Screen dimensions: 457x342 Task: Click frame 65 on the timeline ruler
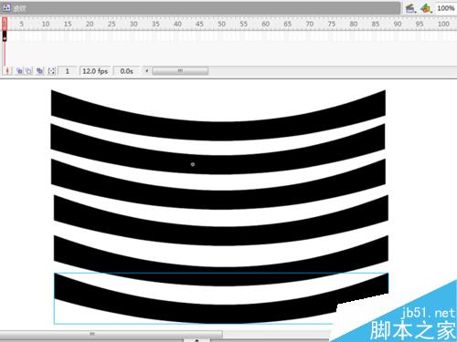[287, 24]
